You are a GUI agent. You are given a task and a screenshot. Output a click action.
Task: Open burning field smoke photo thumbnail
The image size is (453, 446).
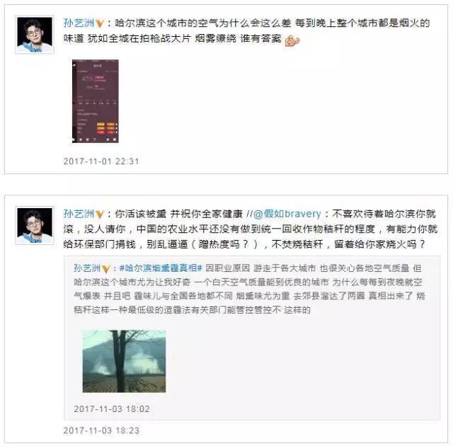click(125, 361)
